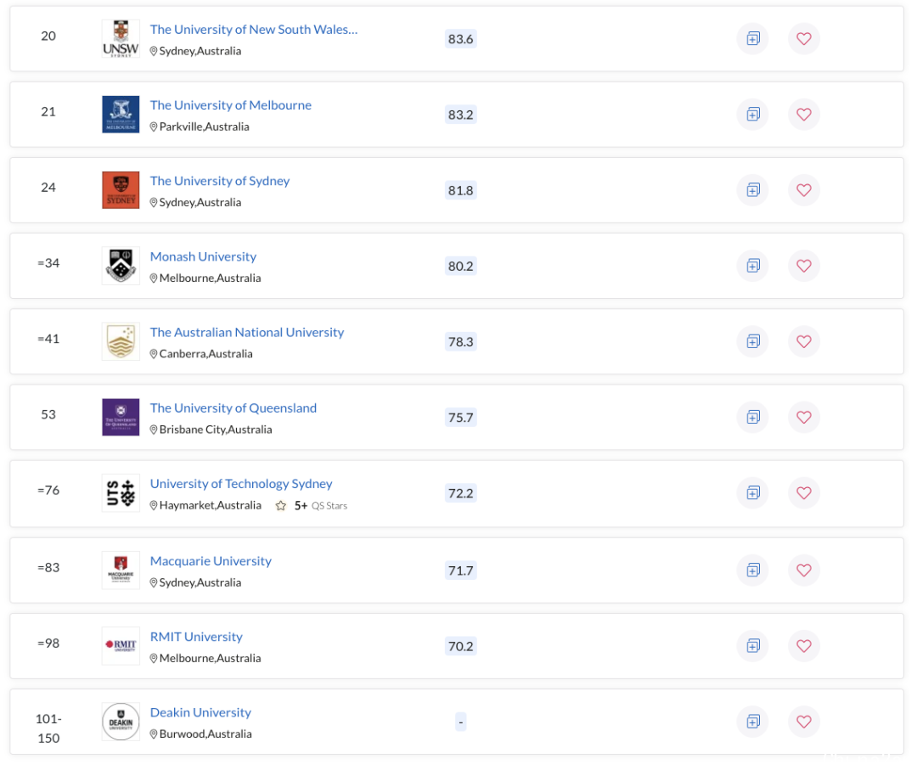Viewport: 917px width, 770px height.
Task: Open The University of Sydney page
Action: [x=219, y=181]
